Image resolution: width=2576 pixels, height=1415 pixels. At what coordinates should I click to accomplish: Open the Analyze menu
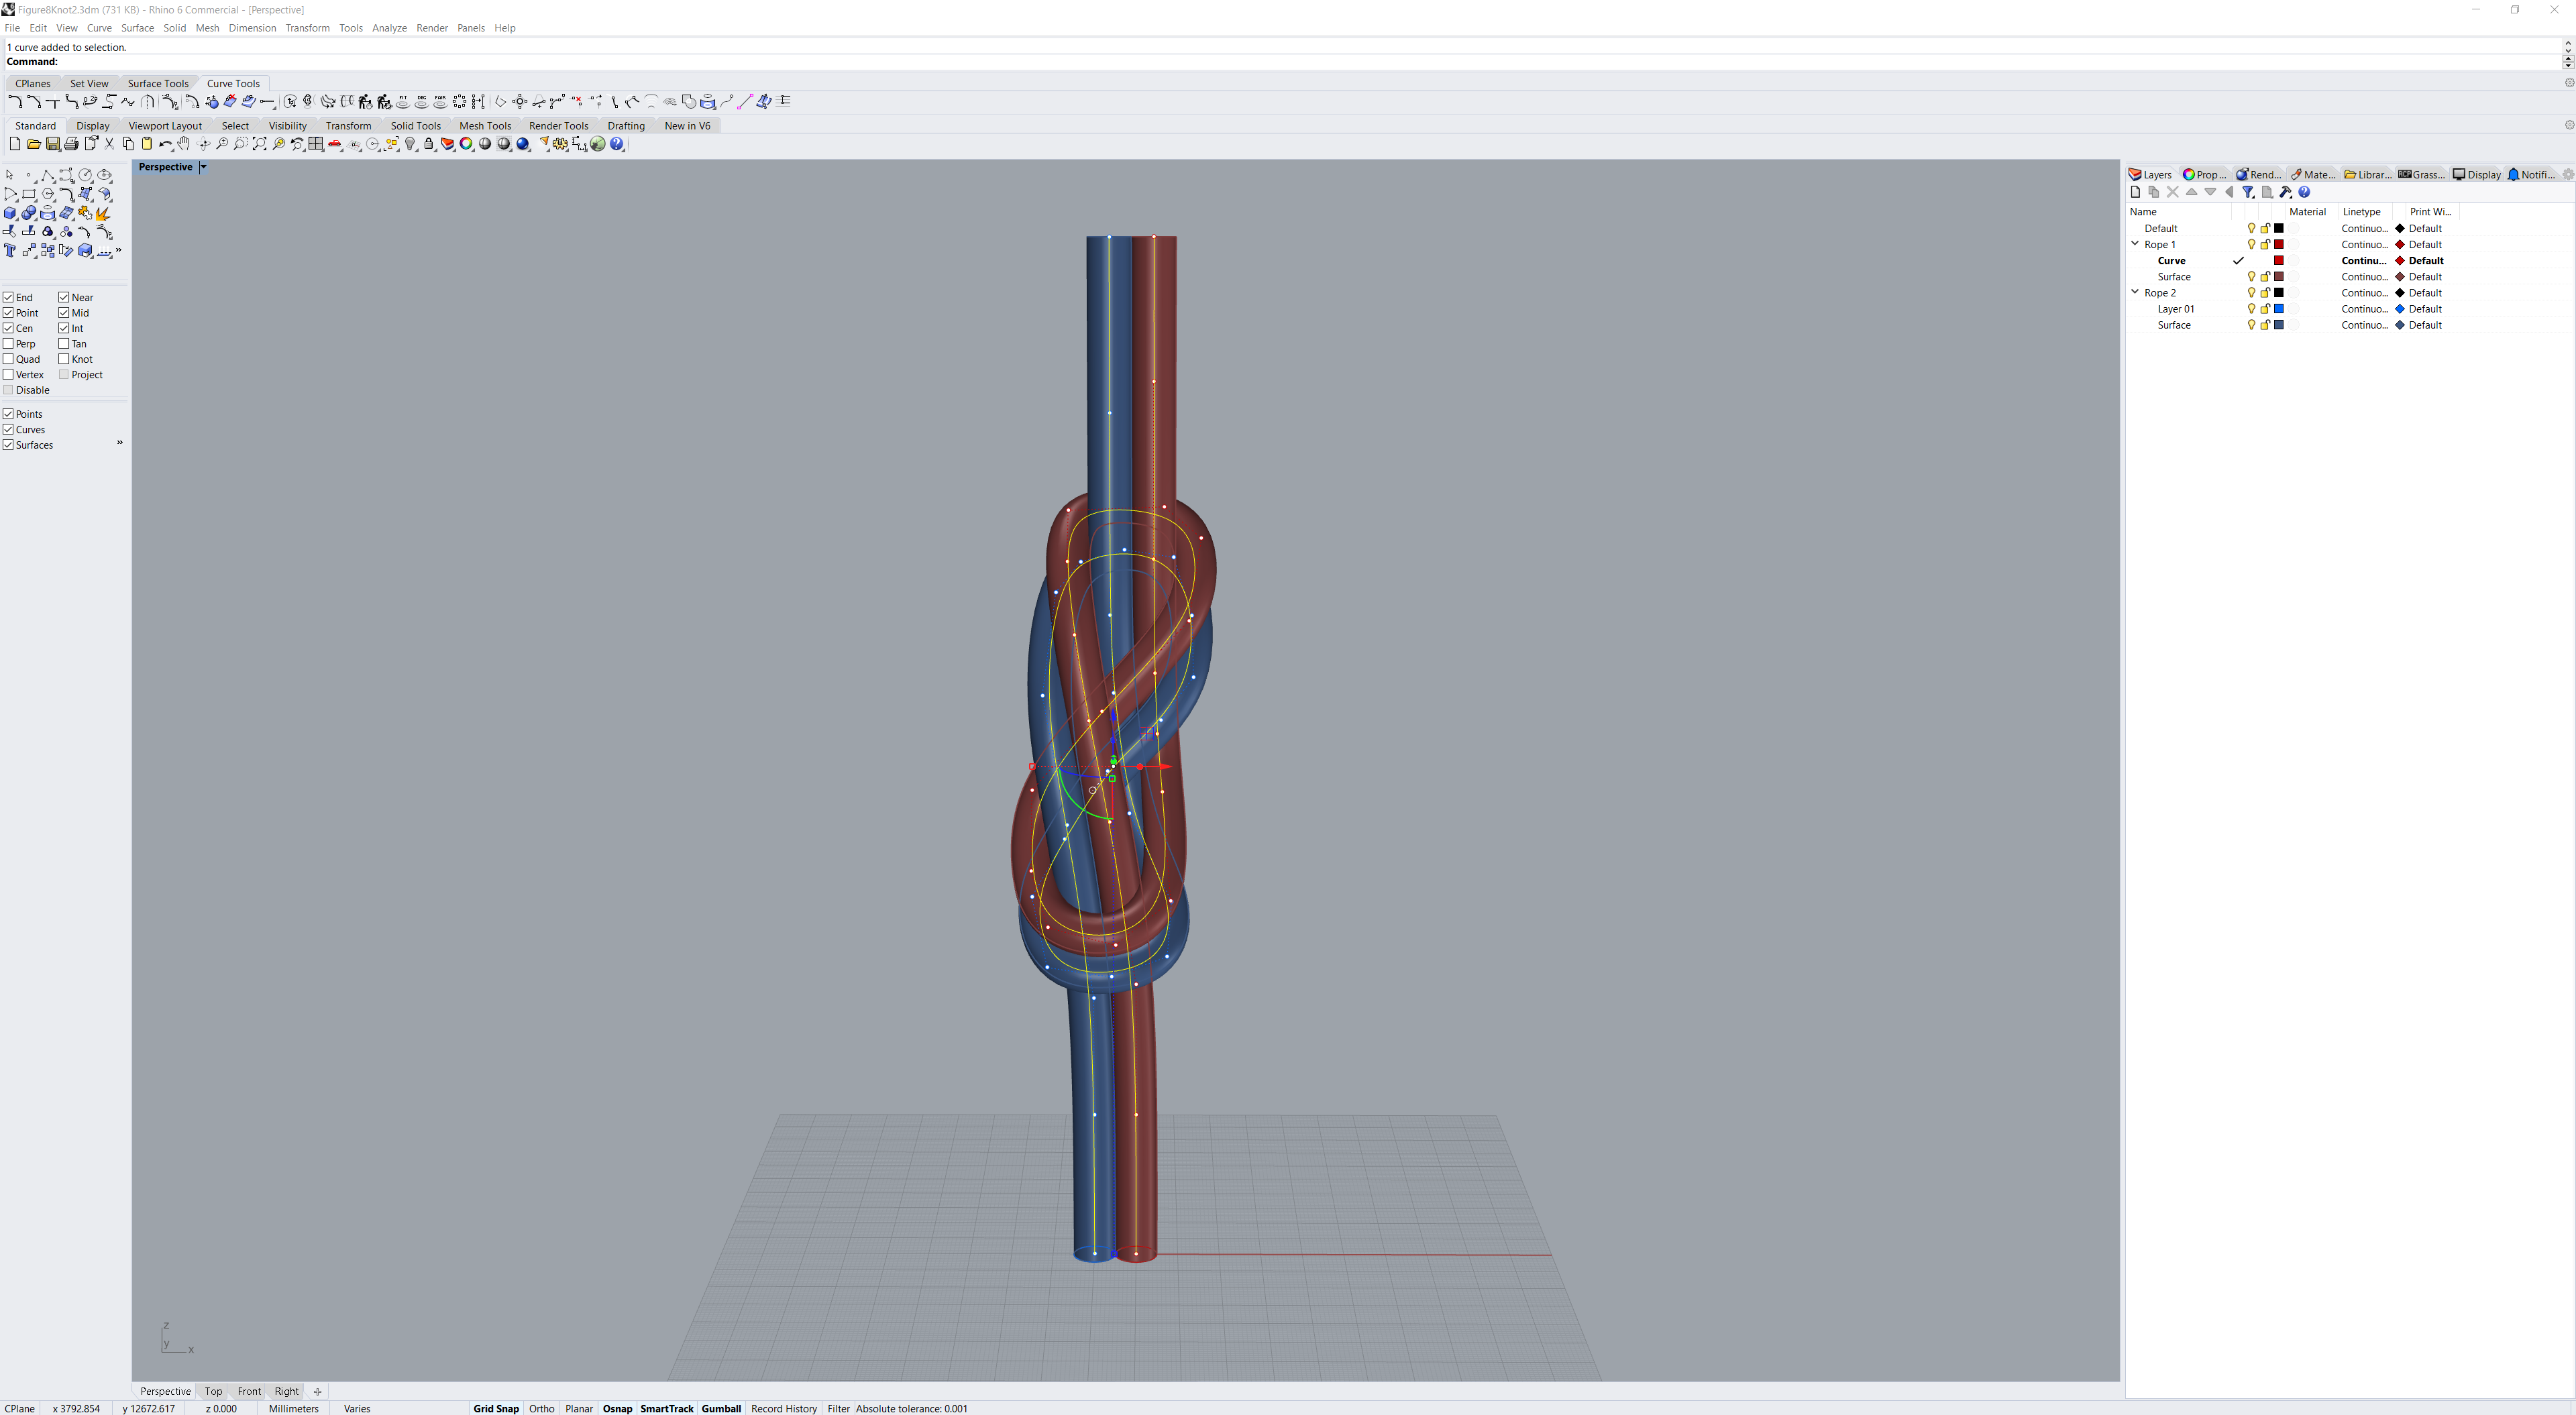[389, 28]
